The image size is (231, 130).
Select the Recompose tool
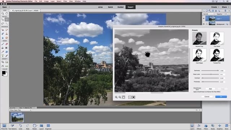tap(6, 62)
